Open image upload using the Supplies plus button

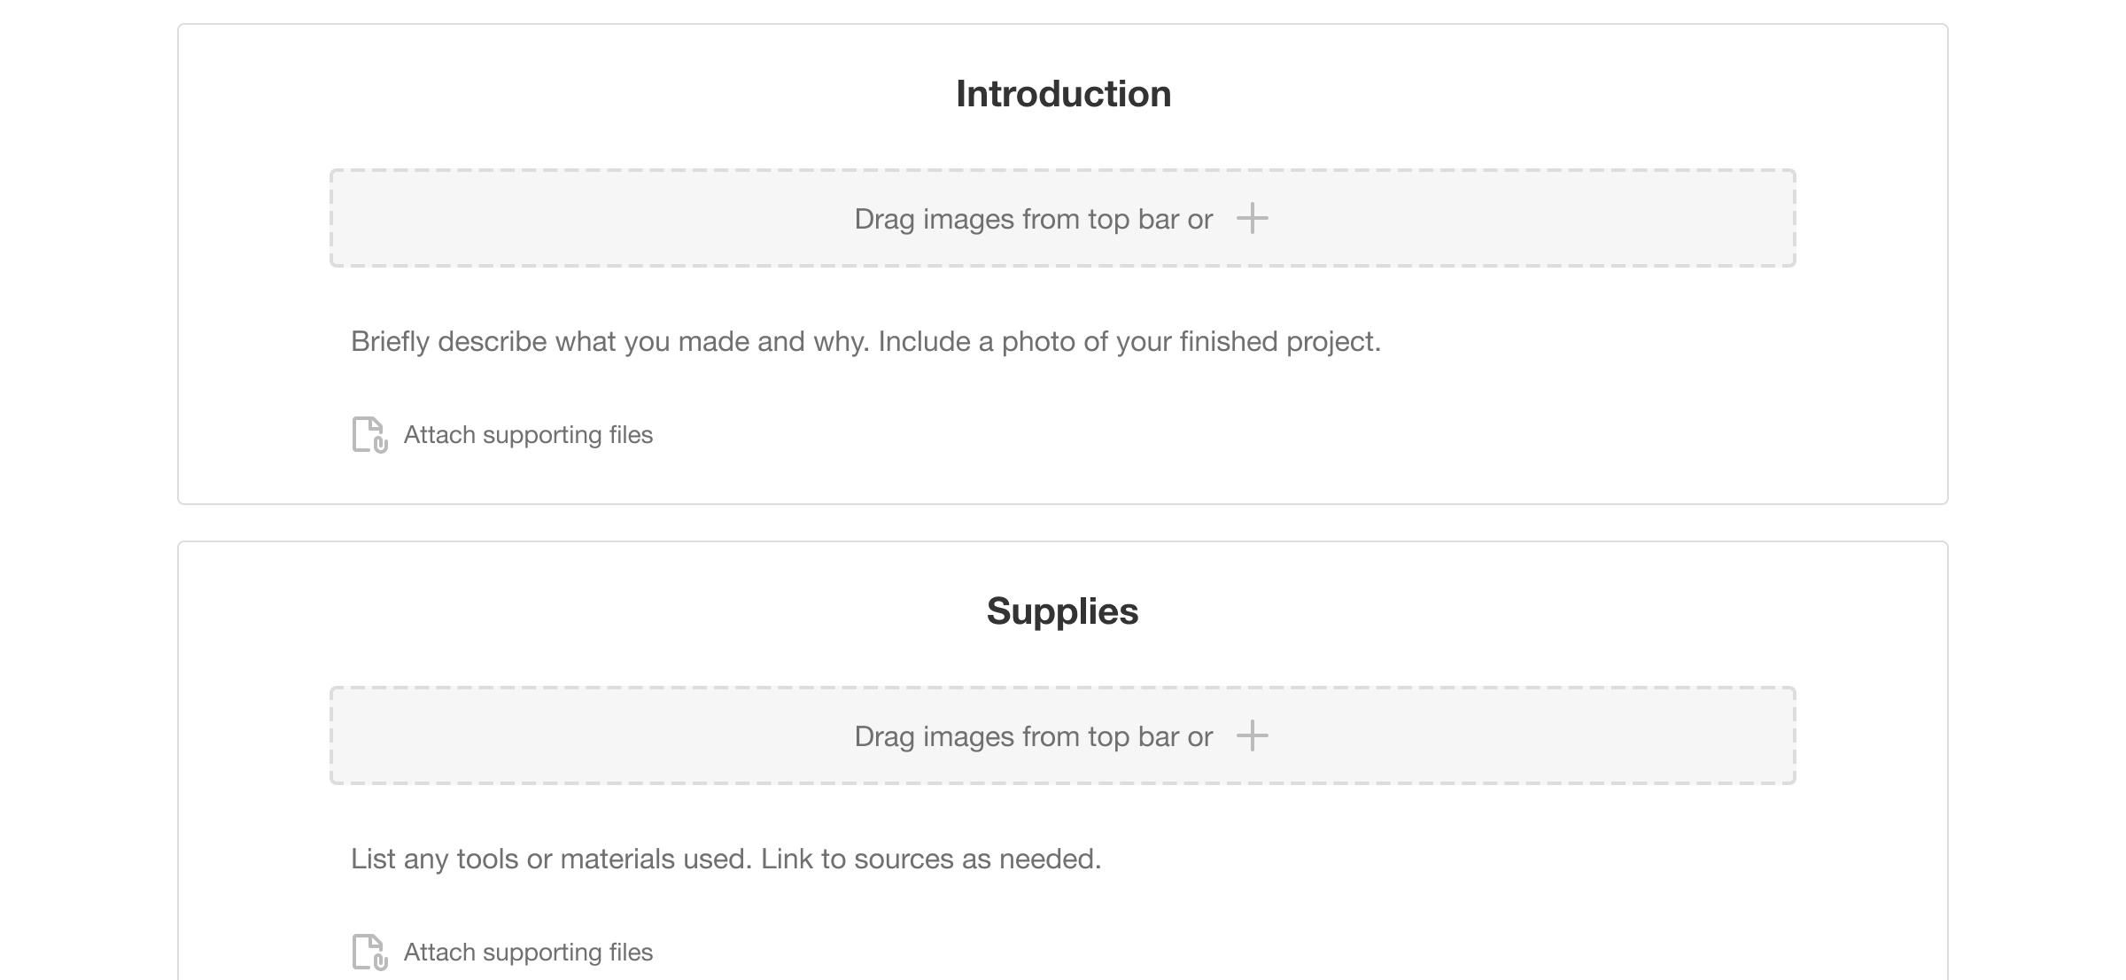coord(1253,735)
